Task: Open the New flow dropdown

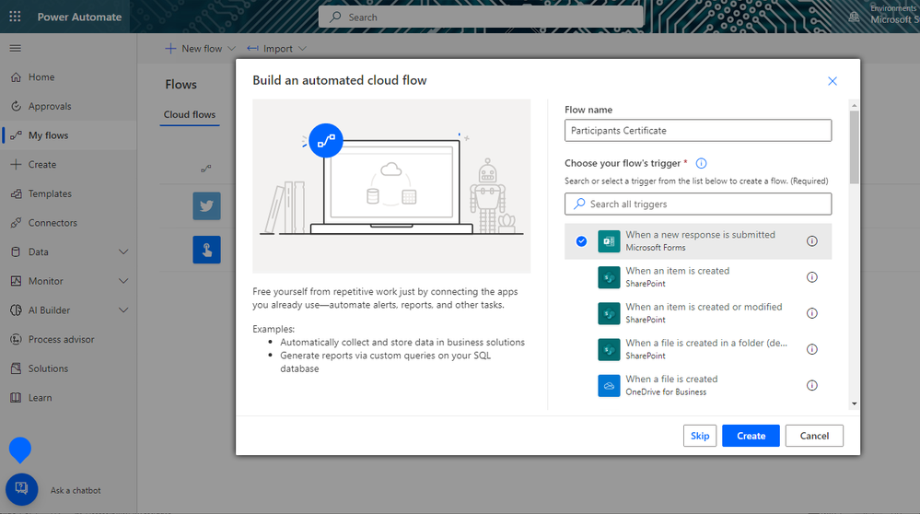Action: (x=200, y=49)
